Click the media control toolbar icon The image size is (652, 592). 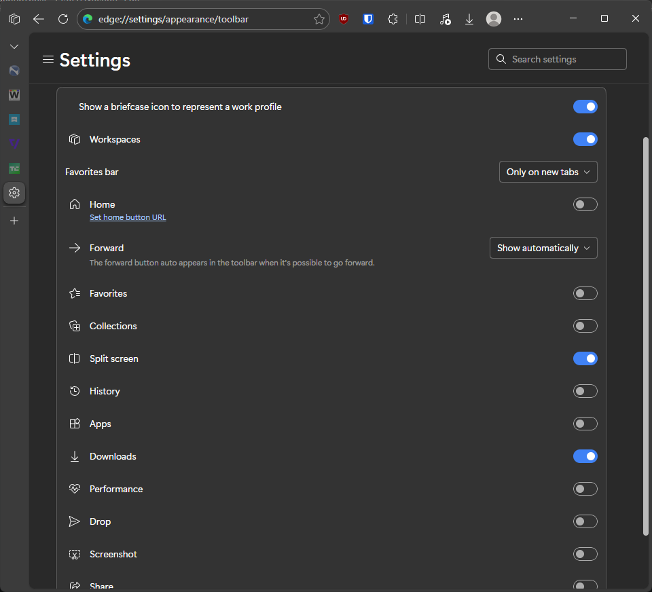[445, 19]
